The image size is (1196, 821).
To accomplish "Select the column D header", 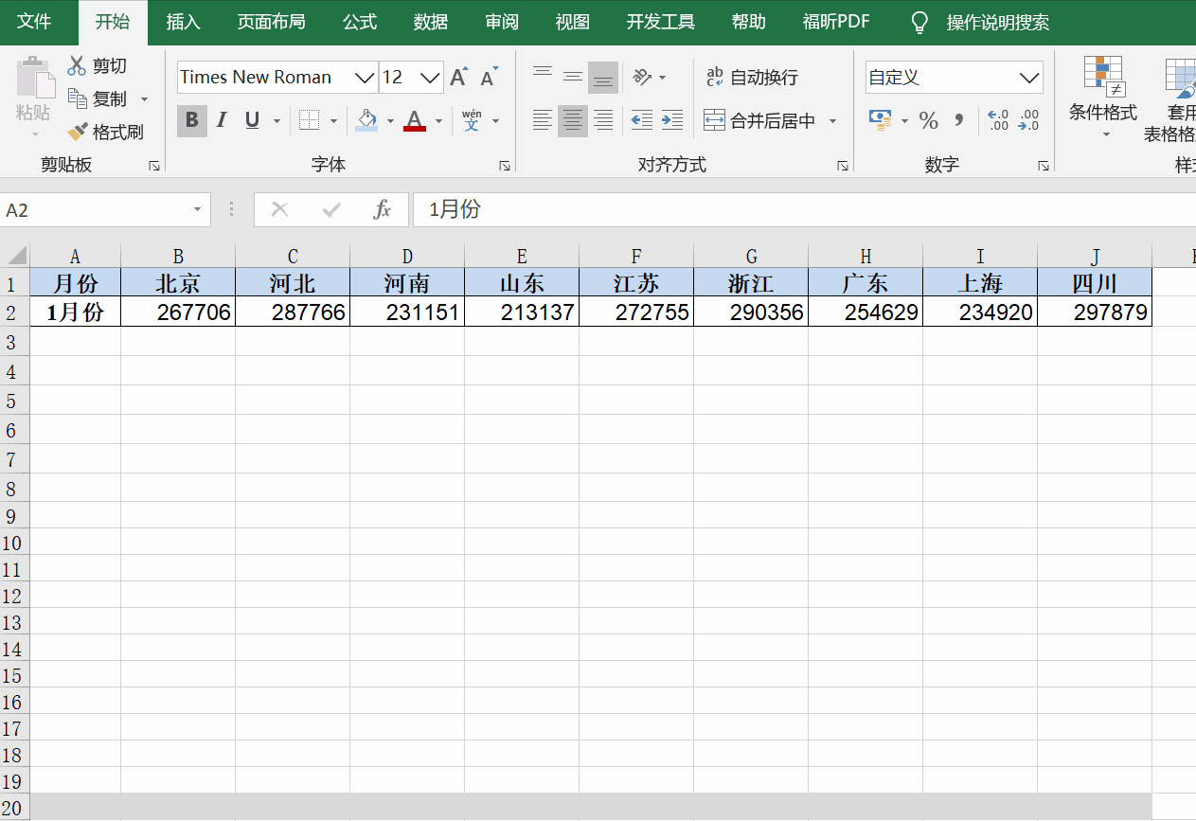I will [x=407, y=256].
